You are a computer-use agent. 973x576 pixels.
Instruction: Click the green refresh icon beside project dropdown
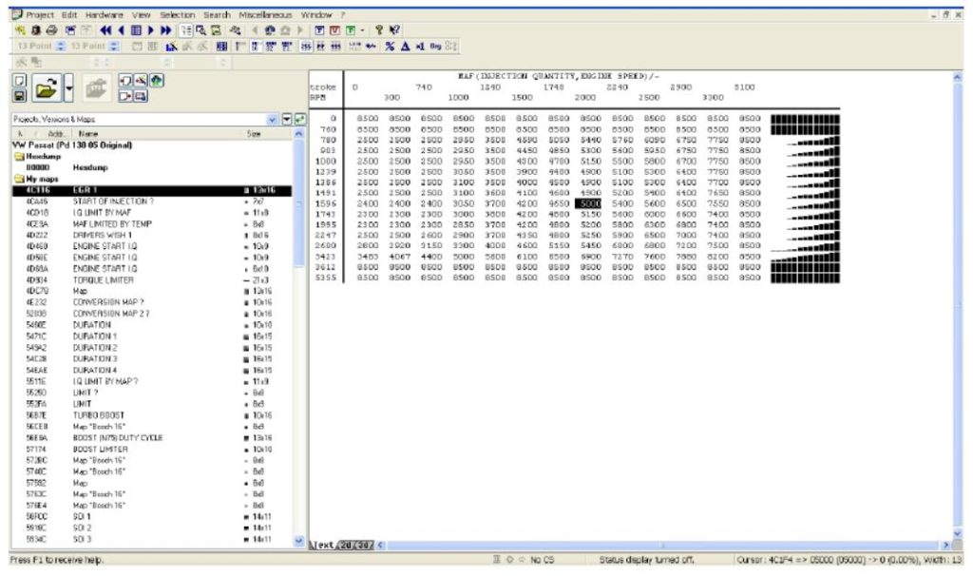300,120
